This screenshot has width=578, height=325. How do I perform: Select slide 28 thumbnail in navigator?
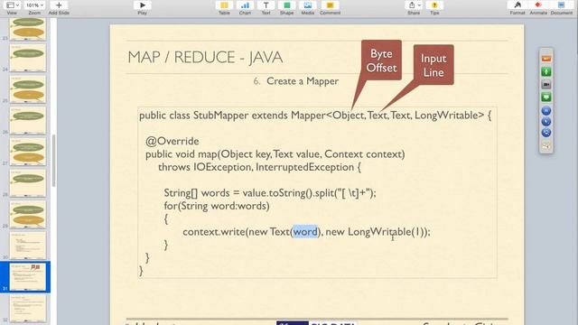tap(28, 183)
